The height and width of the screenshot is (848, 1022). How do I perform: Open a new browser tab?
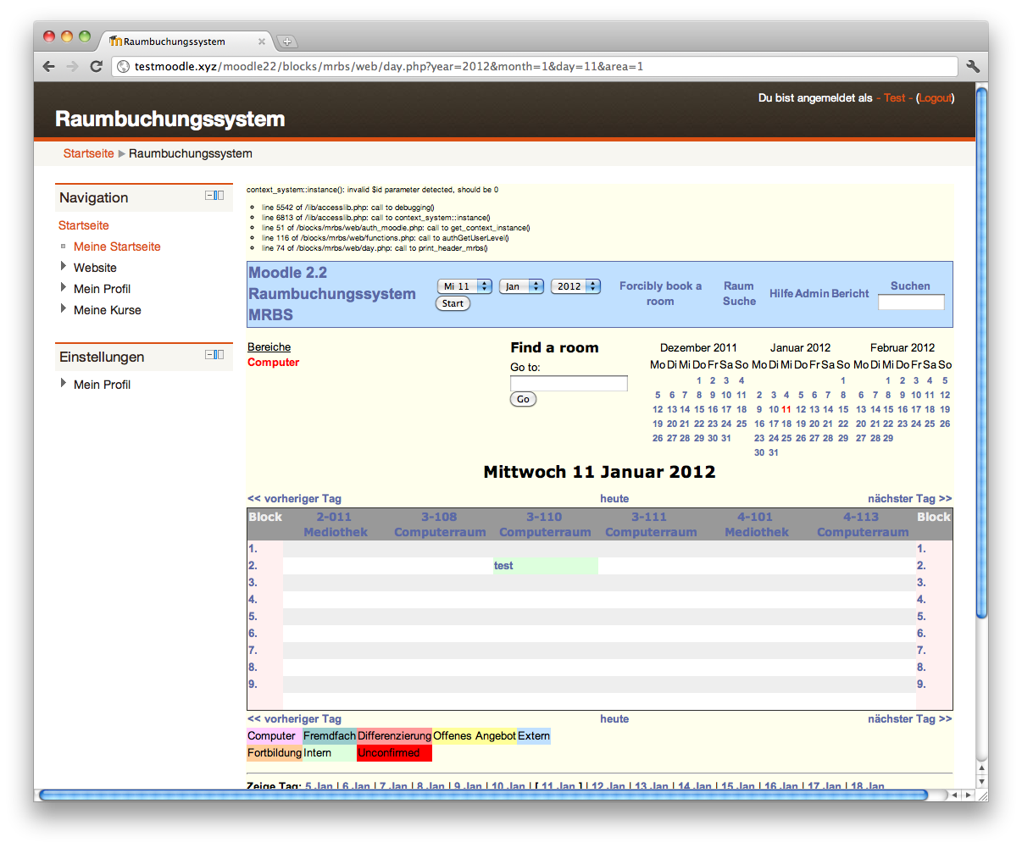(286, 42)
